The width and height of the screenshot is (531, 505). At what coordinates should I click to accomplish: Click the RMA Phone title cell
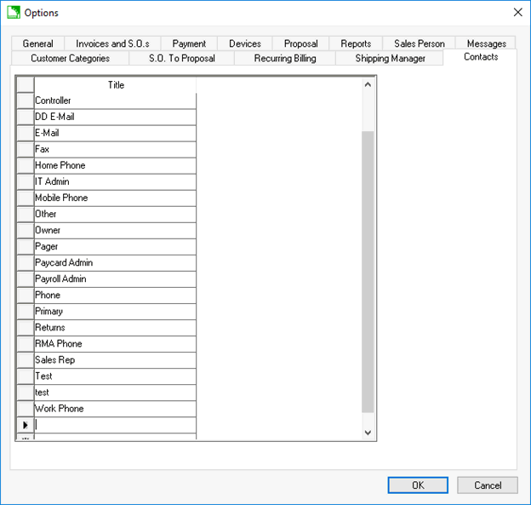coord(115,344)
